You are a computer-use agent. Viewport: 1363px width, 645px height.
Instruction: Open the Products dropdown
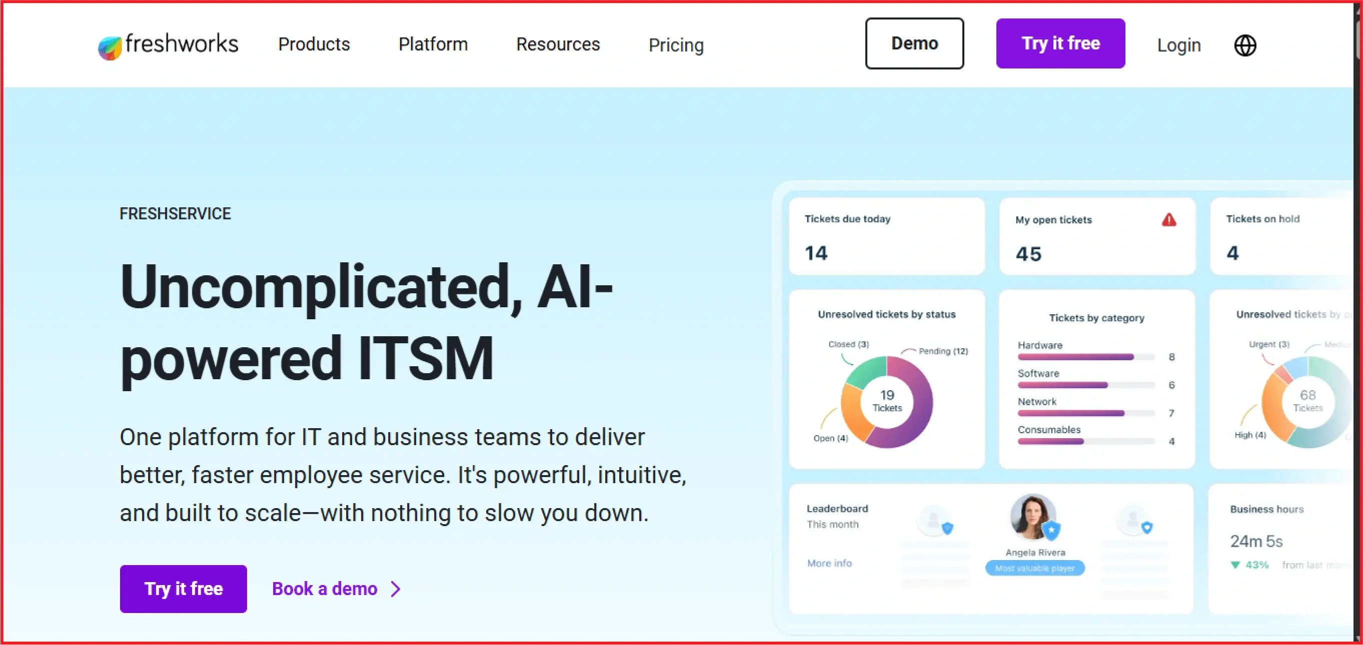pos(314,44)
